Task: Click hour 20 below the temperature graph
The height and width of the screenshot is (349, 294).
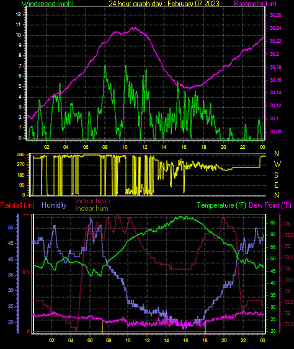Action: coord(224,340)
